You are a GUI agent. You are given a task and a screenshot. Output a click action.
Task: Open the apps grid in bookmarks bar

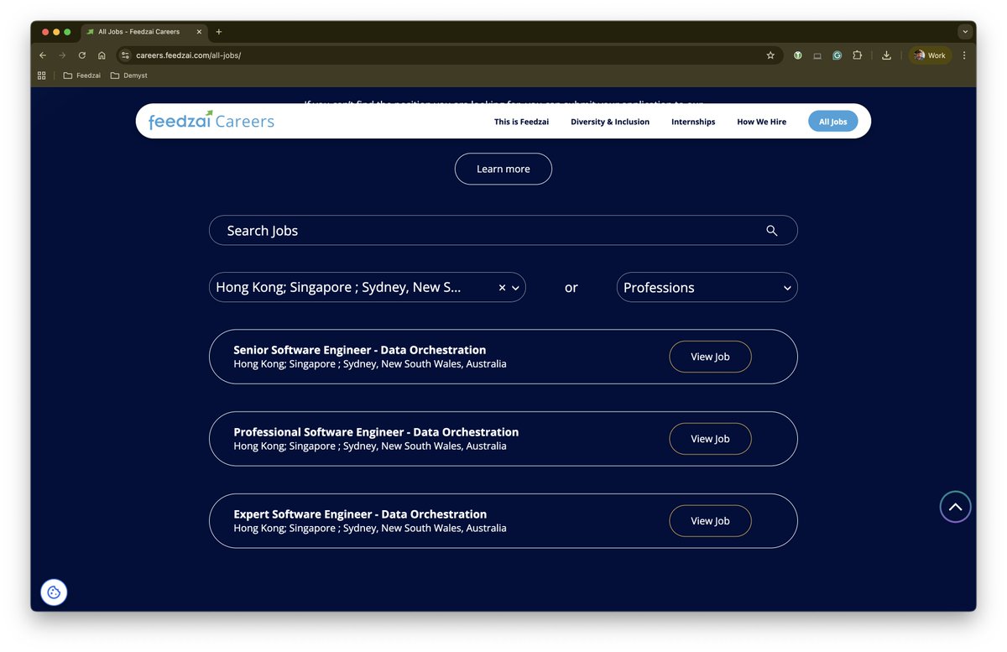tap(42, 76)
